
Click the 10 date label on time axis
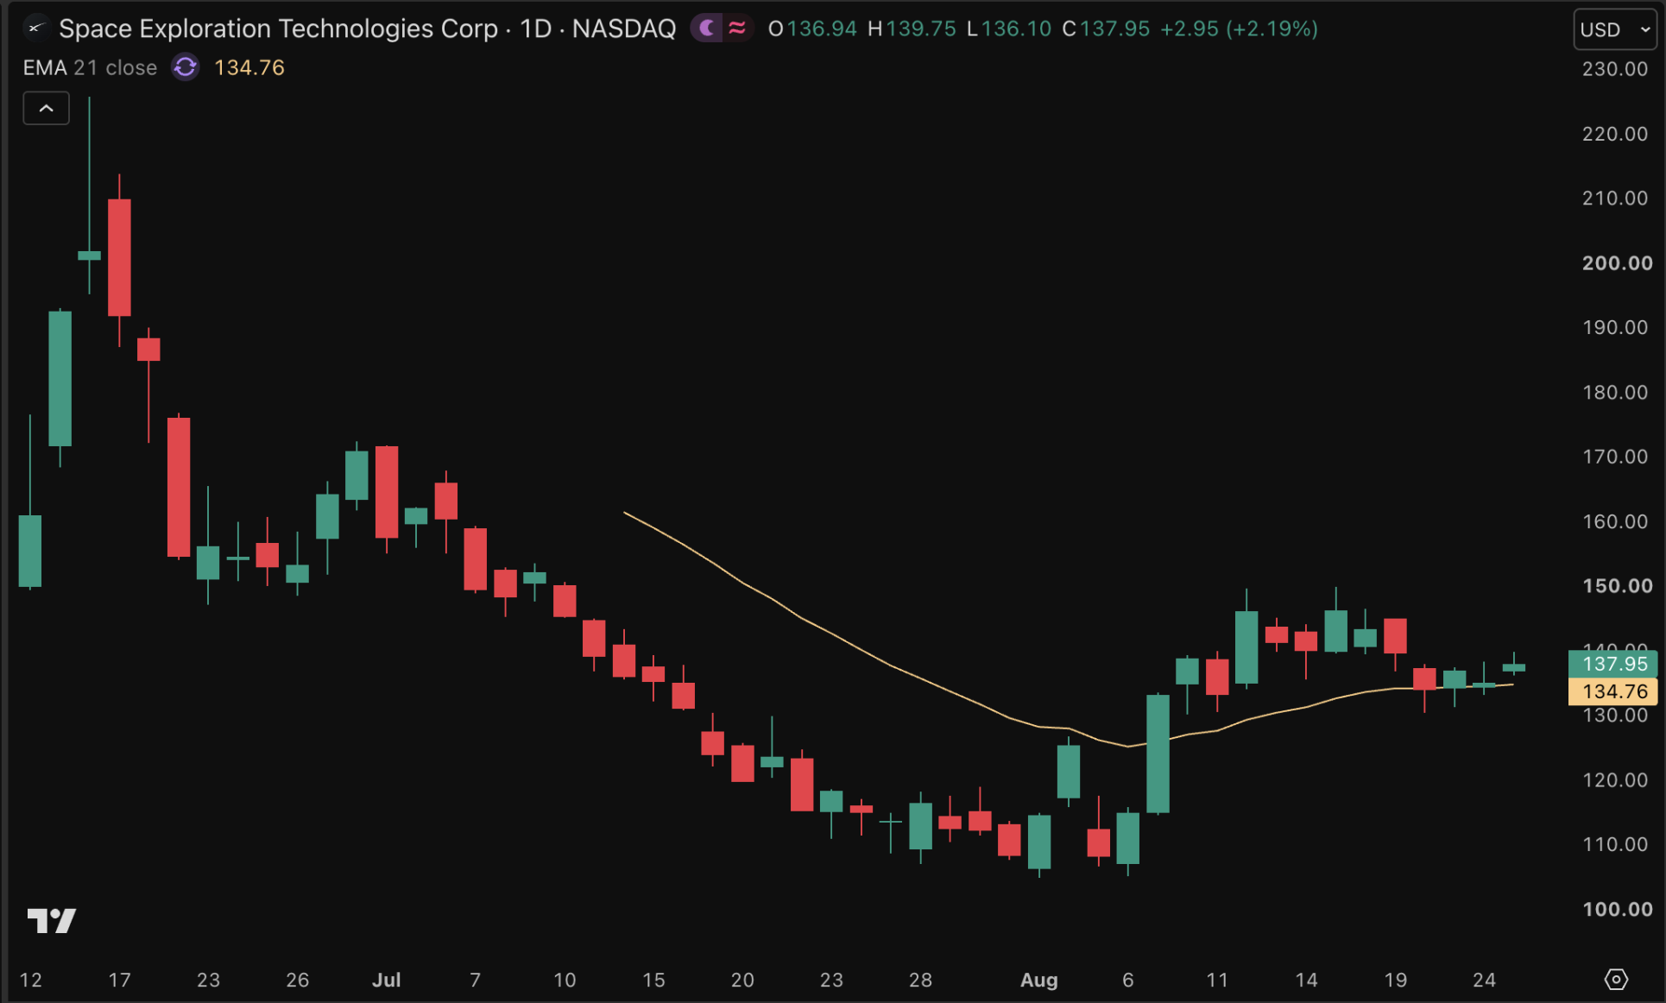click(x=565, y=980)
